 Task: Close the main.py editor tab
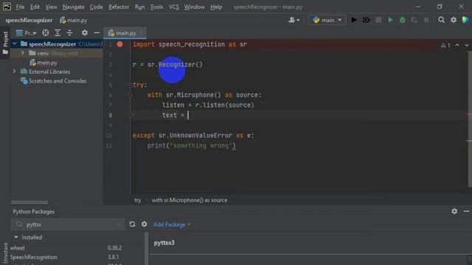(x=141, y=33)
